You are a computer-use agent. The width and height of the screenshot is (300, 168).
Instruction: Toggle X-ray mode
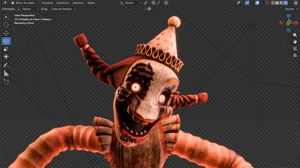pos(267,3)
